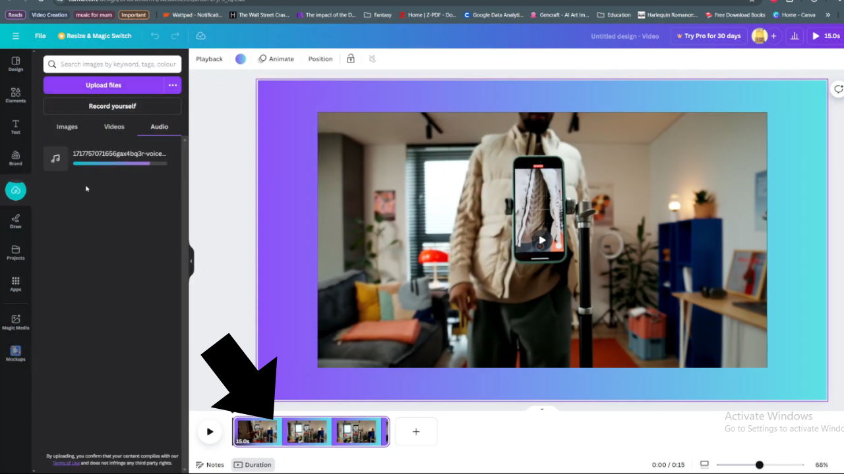Viewport: 844px width, 474px height.
Task: Toggle the Duration timeline view
Action: (253, 465)
